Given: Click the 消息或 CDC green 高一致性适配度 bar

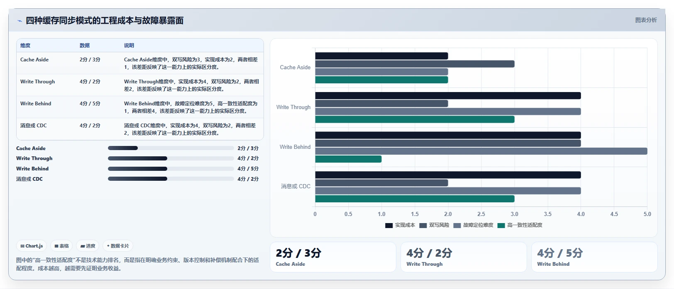Looking at the screenshot, I should coord(415,199).
